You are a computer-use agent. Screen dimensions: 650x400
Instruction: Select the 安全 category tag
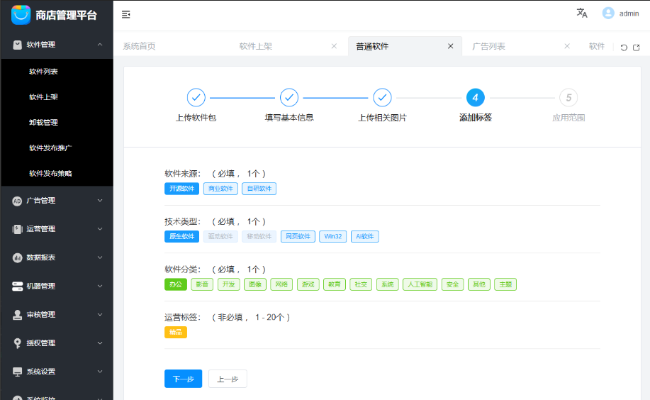click(x=453, y=284)
